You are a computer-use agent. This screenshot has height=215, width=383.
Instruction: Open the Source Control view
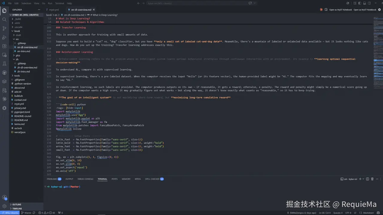click(4, 28)
